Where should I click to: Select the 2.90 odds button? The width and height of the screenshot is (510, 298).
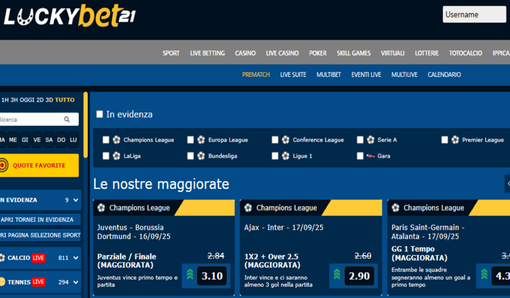tap(359, 276)
